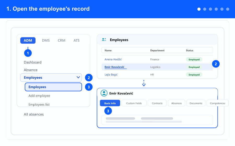Open Employees list submenu entry
The image size is (235, 146).
click(x=39, y=104)
